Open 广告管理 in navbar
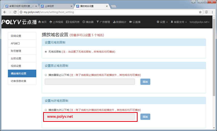The height and width of the screenshot is (131, 217). (x=103, y=22)
